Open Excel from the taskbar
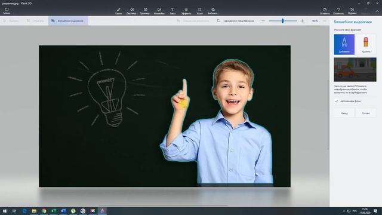 click(54, 211)
